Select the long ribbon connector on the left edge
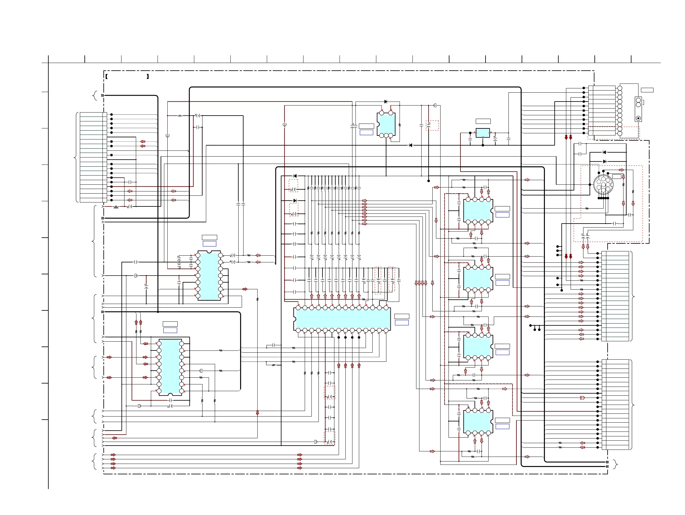 pyautogui.click(x=93, y=157)
